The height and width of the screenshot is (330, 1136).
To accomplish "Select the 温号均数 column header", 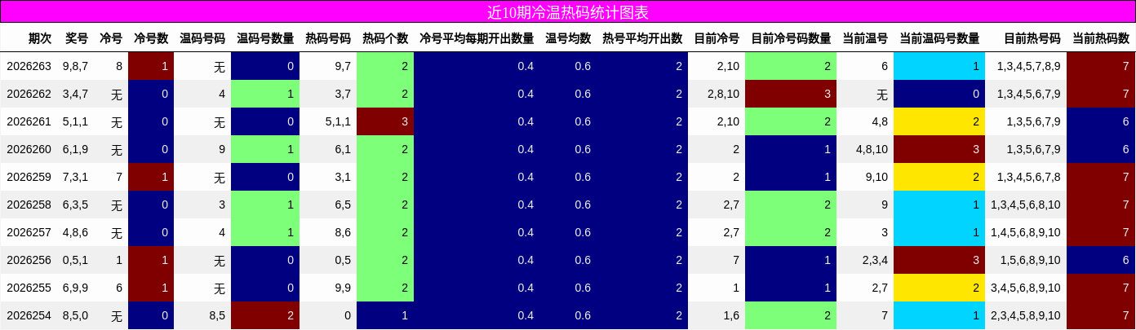I will tap(568, 38).
